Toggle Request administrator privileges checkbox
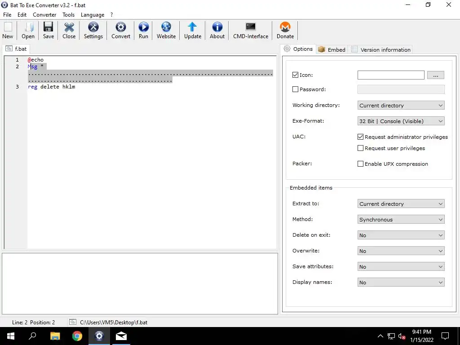The height and width of the screenshot is (345, 460). [x=361, y=137]
